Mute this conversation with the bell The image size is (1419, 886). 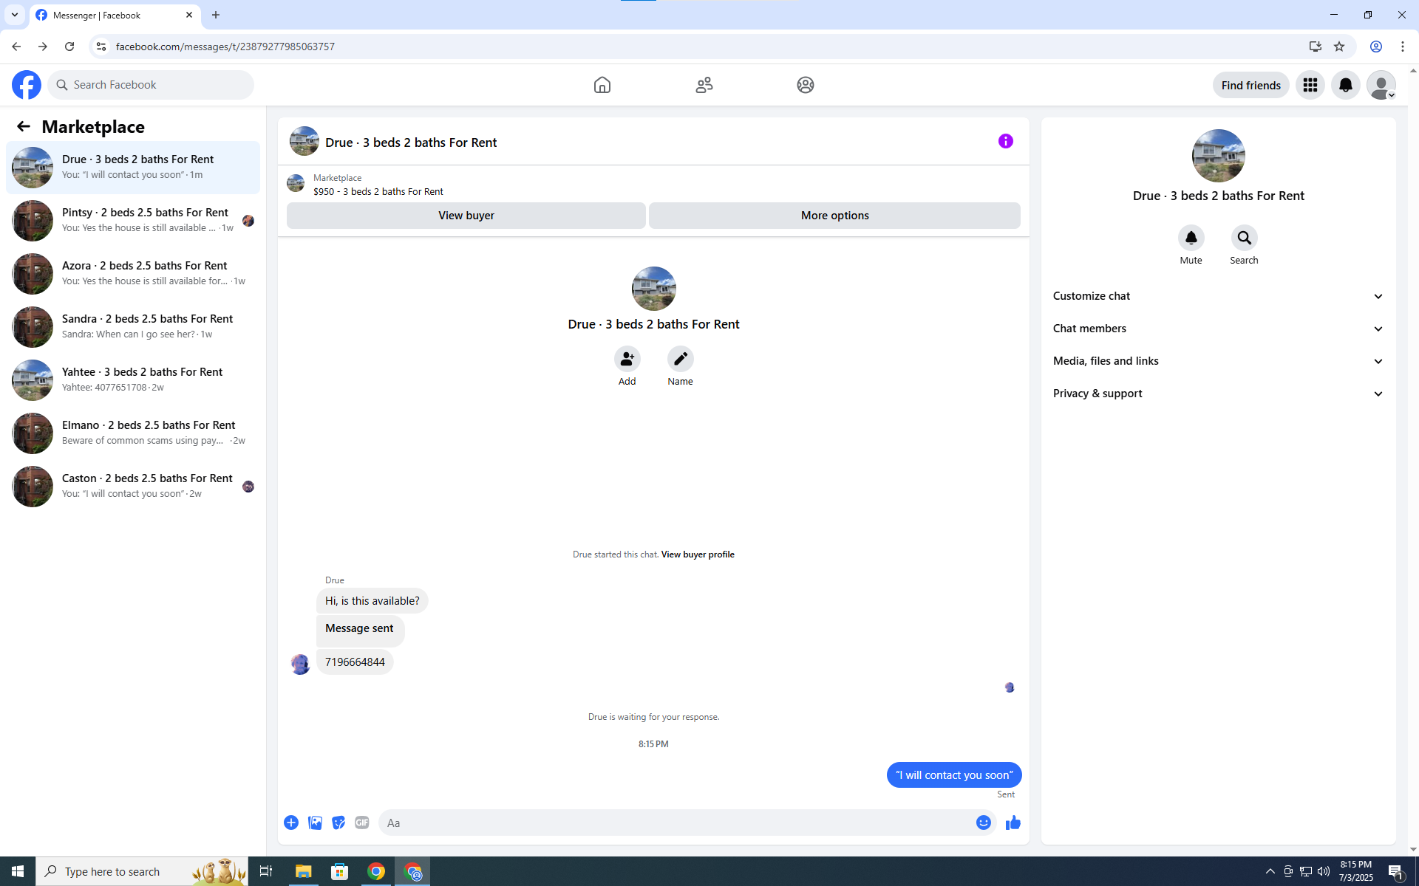pos(1191,238)
